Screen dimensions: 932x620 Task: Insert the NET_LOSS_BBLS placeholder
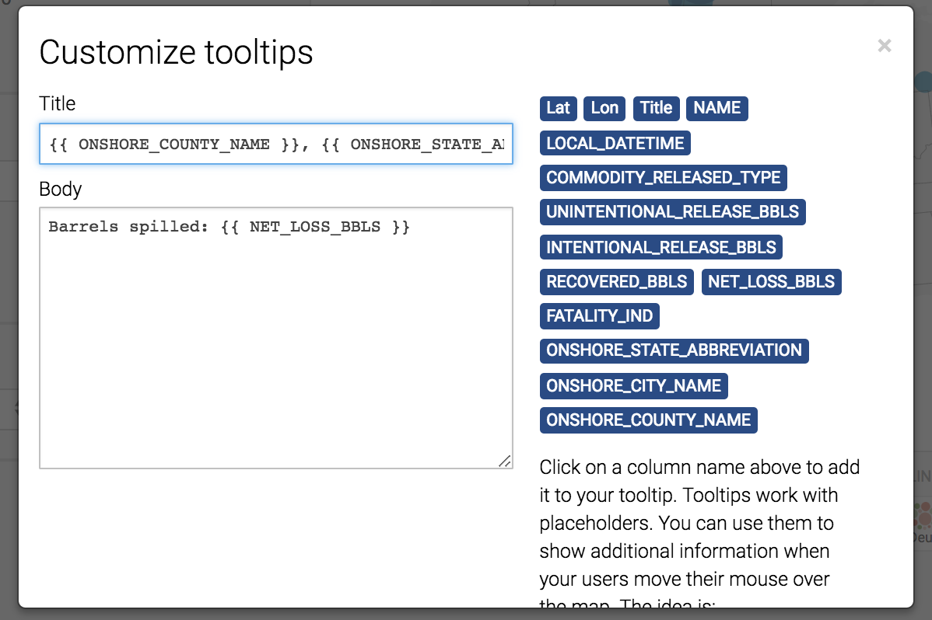pyautogui.click(x=772, y=281)
